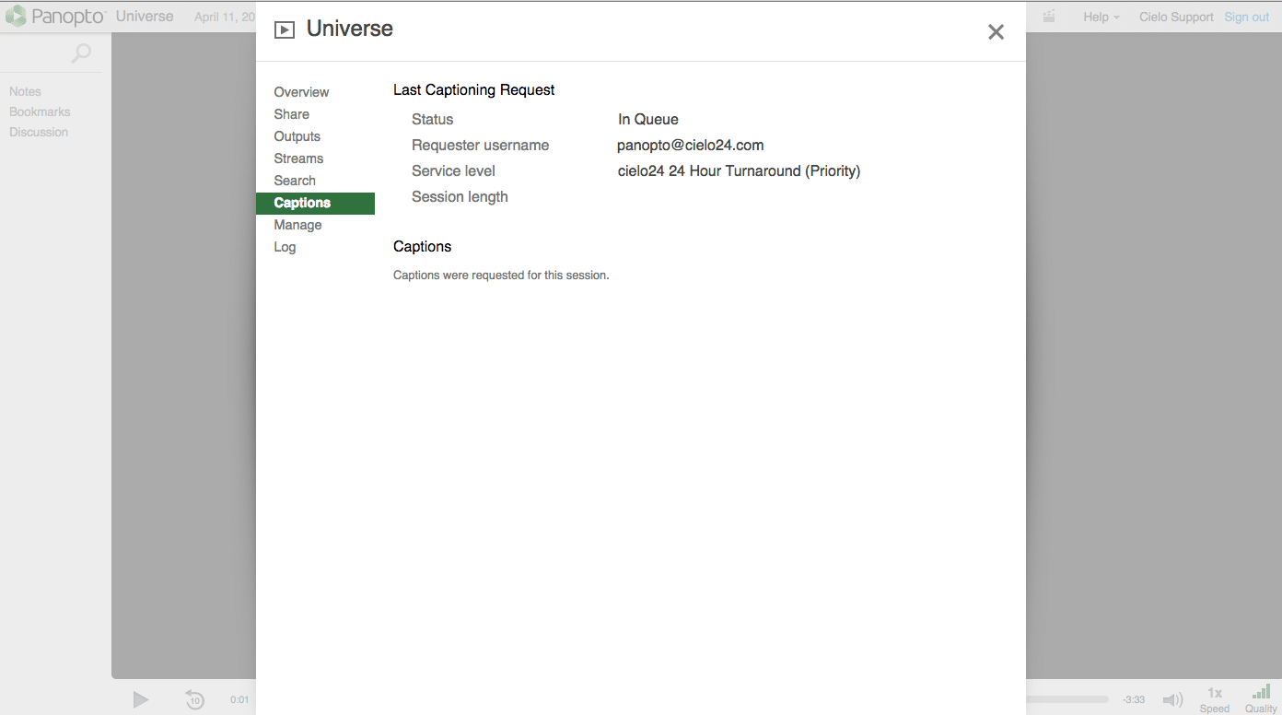The height and width of the screenshot is (715, 1282).
Task: Click the Requester username label
Action: point(480,145)
